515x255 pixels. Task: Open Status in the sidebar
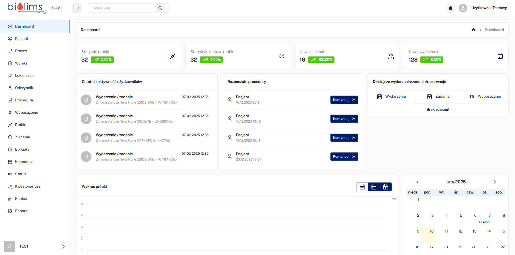(x=35, y=174)
